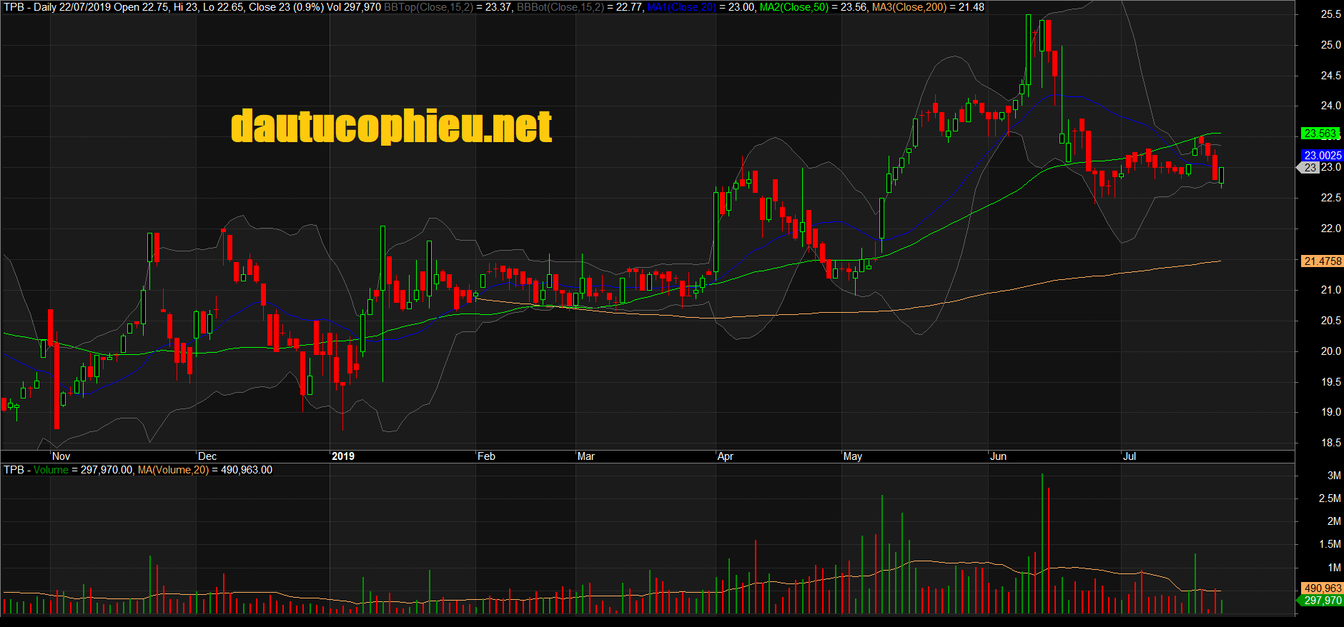Click the BBTop(Close,15,2) indicator label
Viewport: 1344px width, 627px height.
pos(428,7)
